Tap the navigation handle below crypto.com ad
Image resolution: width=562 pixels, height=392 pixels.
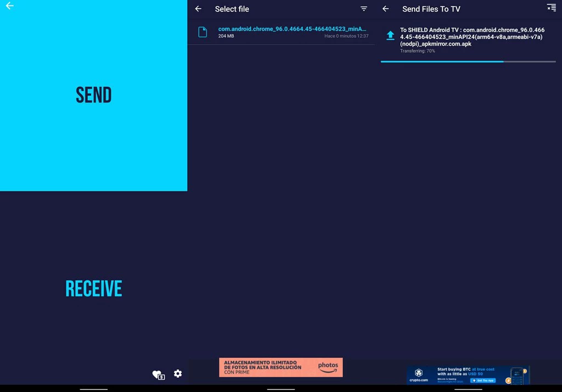(x=468, y=389)
